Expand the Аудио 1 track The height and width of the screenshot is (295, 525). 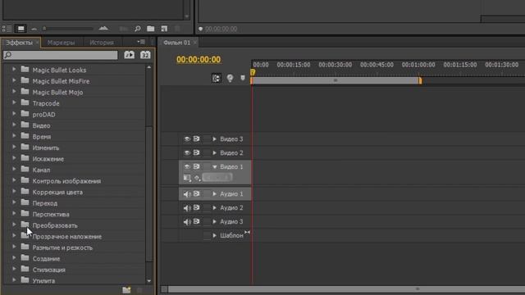tap(215, 194)
